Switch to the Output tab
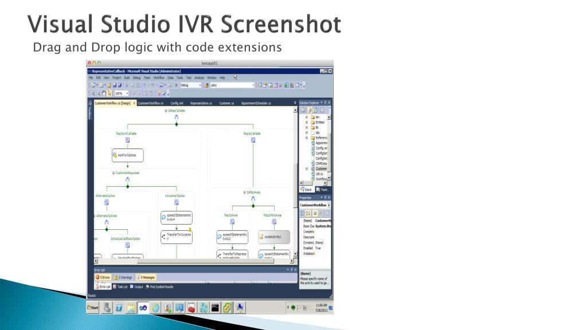Image resolution: width=587 pixels, height=330 pixels. point(136,287)
